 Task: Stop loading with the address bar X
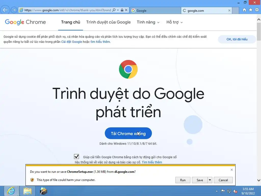point(126,10)
